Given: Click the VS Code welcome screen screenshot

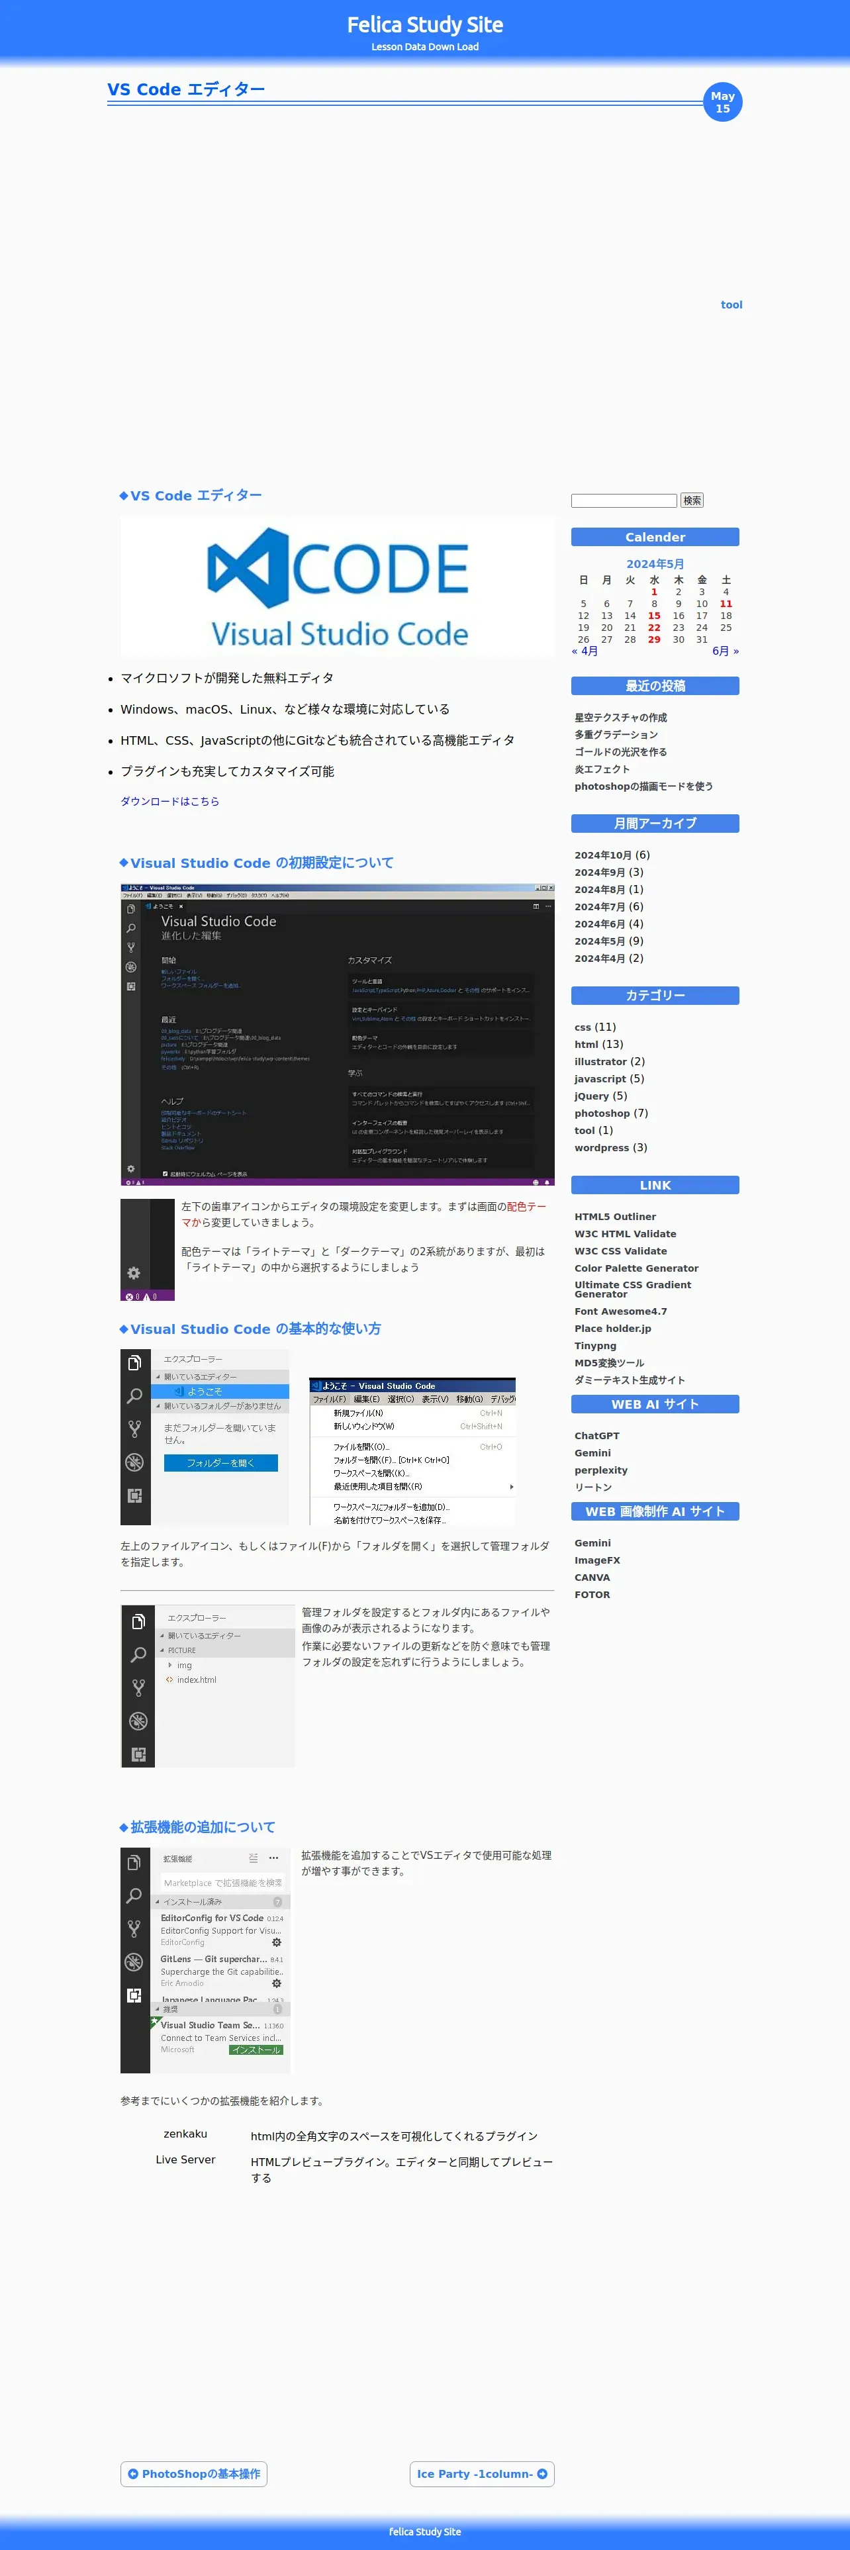Looking at the screenshot, I should click(338, 1035).
